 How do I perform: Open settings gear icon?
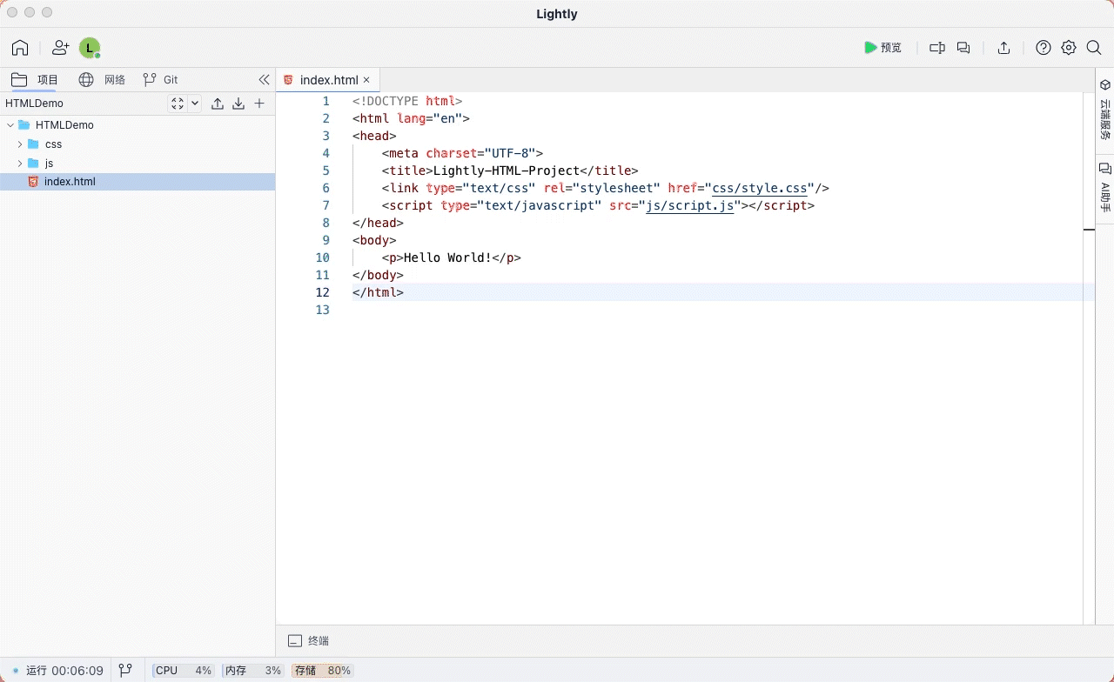(x=1068, y=48)
